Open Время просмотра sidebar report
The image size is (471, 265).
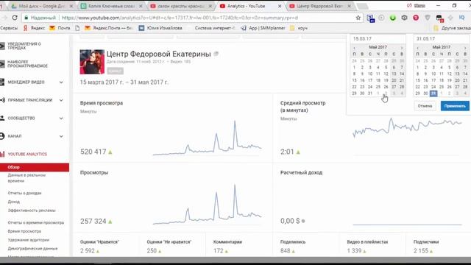coord(24,231)
